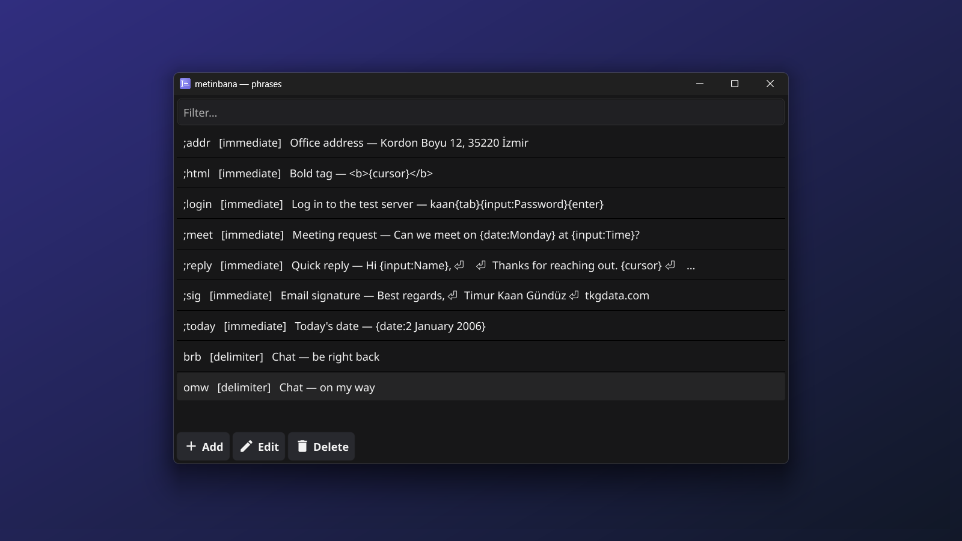Viewport: 962px width, 541px height.
Task: Select the ;sig Email signature row
Action: coord(481,296)
